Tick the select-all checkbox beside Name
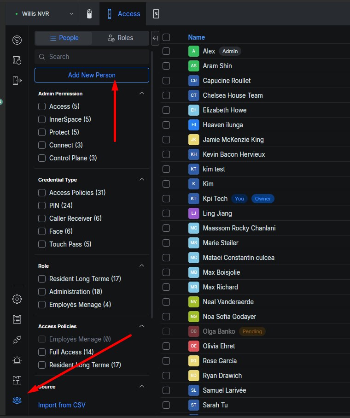This screenshot has height=418, width=350. [x=166, y=37]
